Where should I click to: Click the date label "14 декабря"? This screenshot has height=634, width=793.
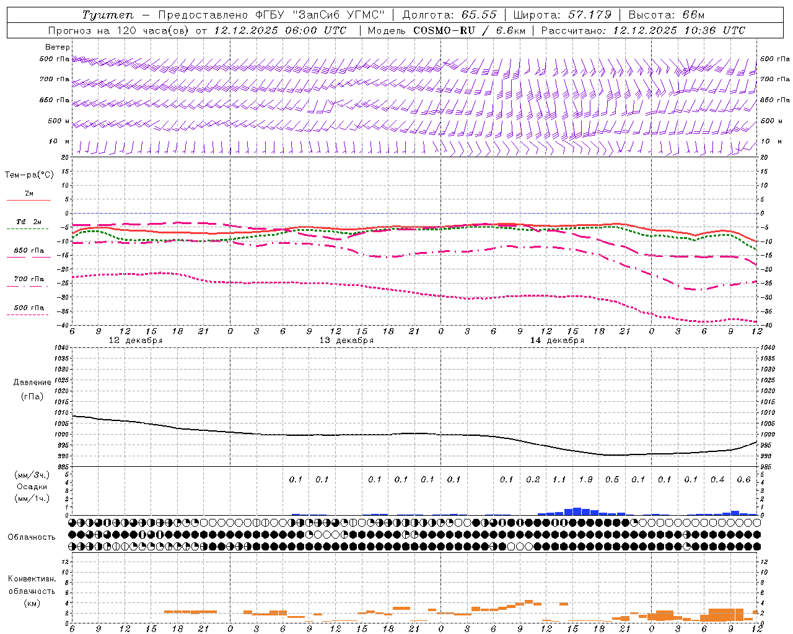557,341
